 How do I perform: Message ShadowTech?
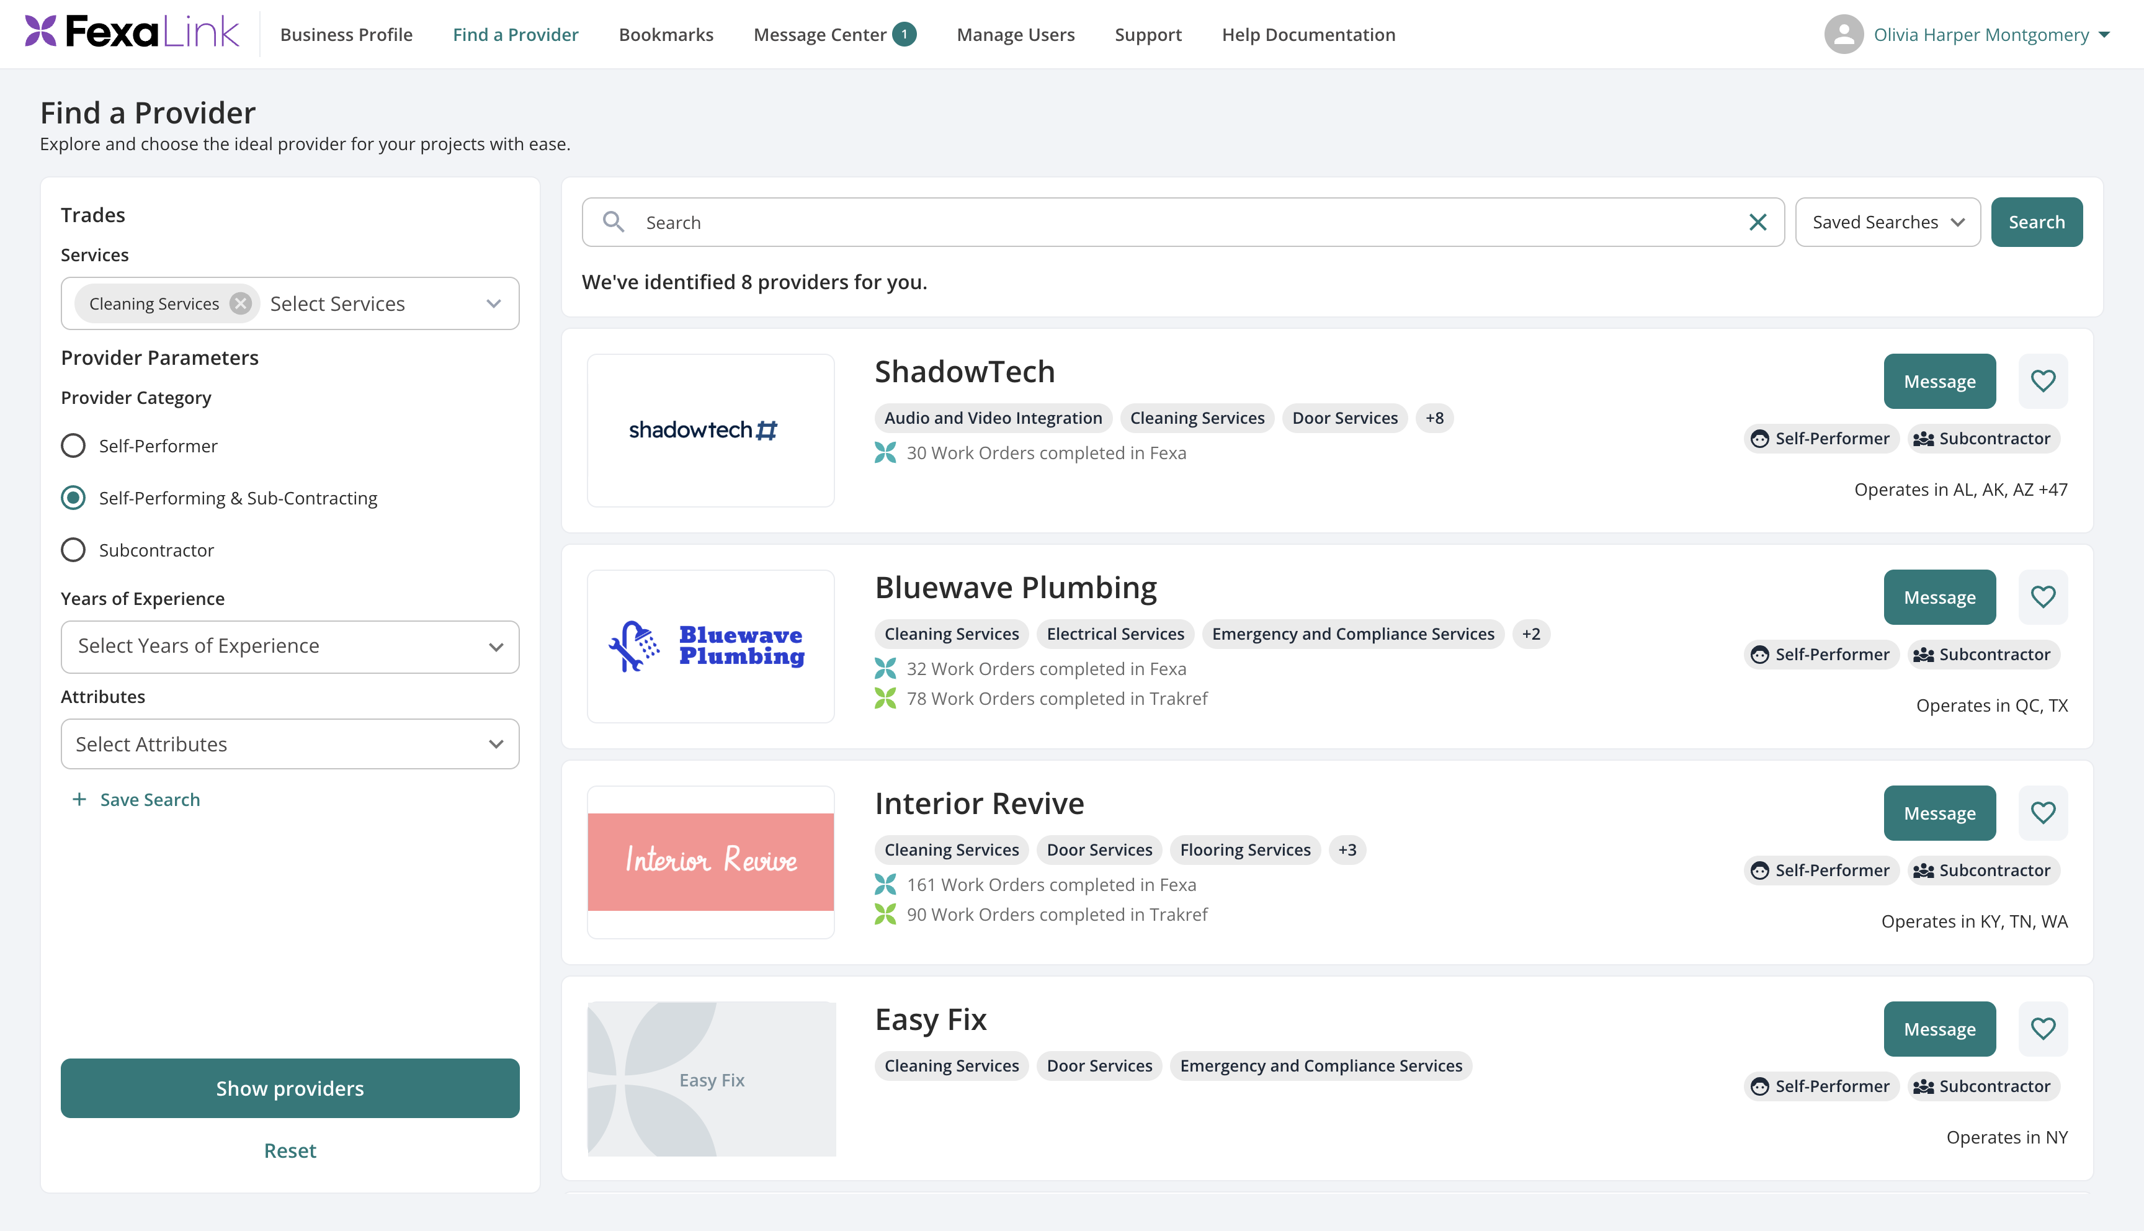point(1939,380)
